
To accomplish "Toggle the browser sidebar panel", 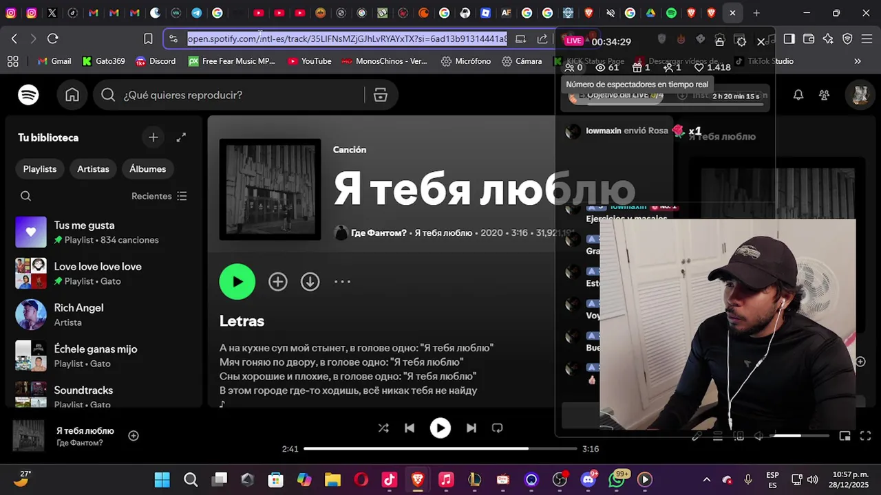I will click(789, 39).
